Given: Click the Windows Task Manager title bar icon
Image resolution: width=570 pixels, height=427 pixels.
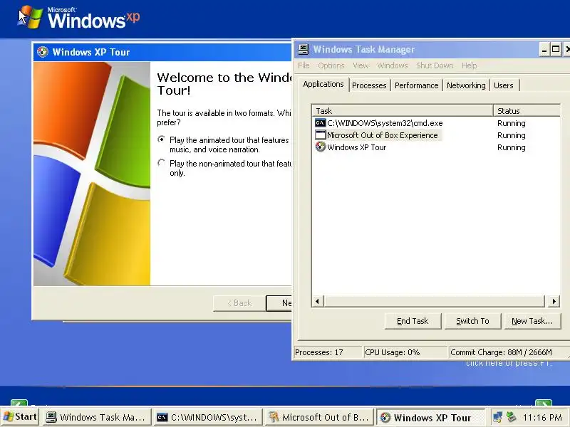Looking at the screenshot, I should [x=304, y=49].
